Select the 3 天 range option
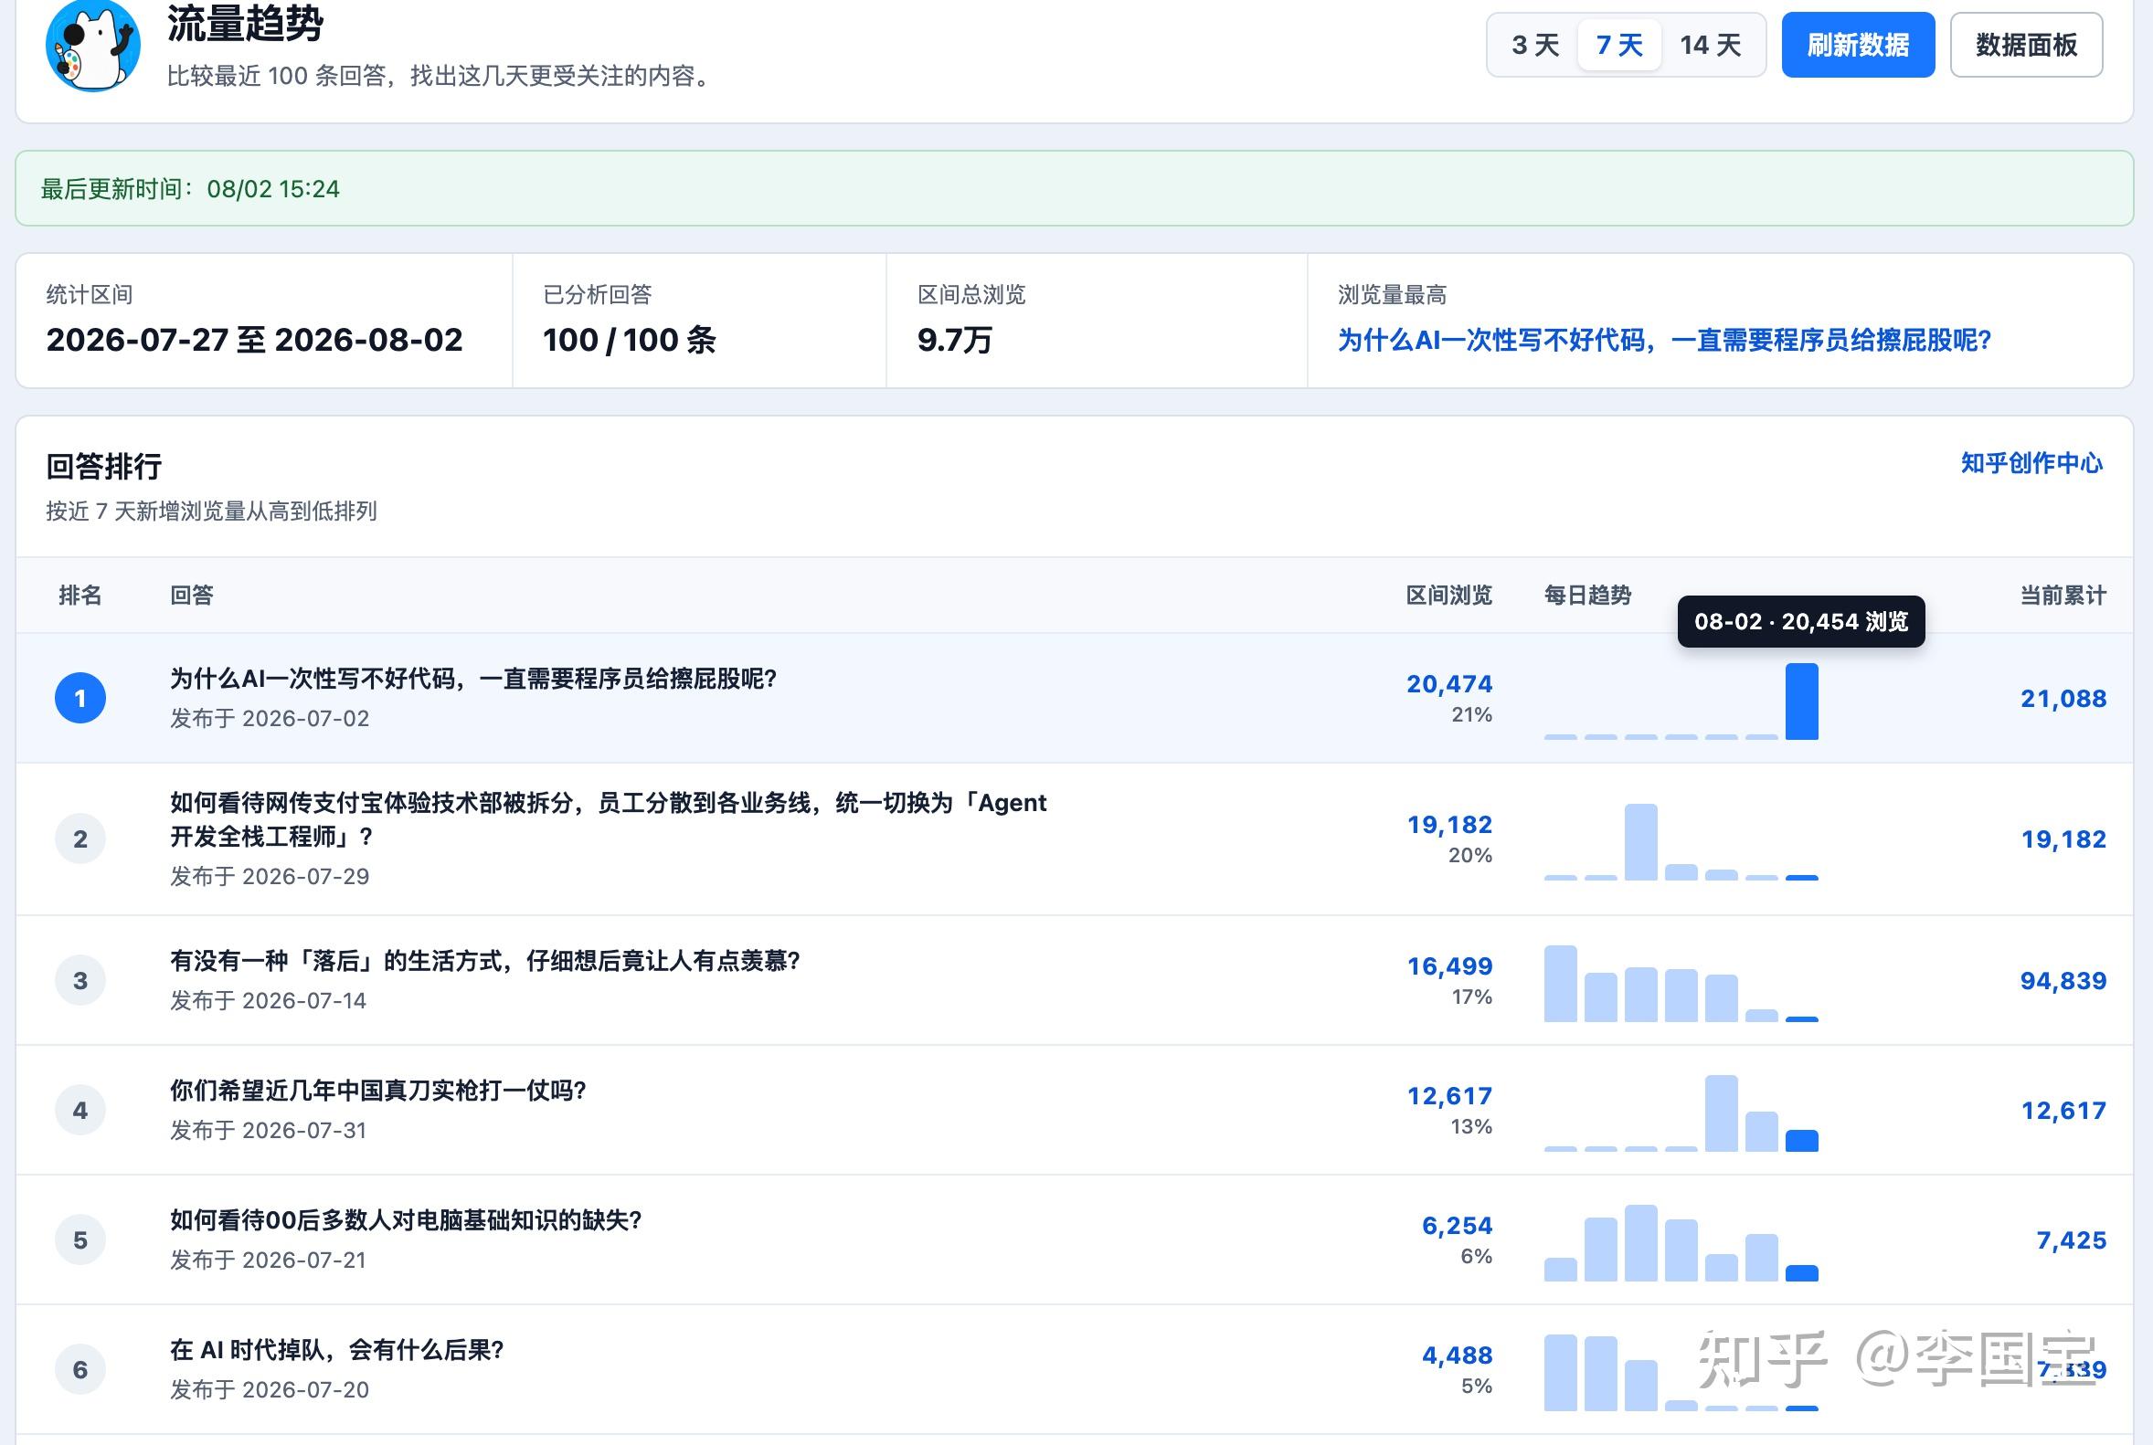Screen dimensions: 2153x1445 click(x=1535, y=45)
